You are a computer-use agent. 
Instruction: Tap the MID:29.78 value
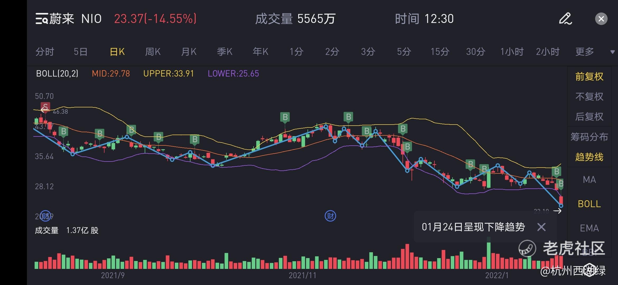(111, 73)
